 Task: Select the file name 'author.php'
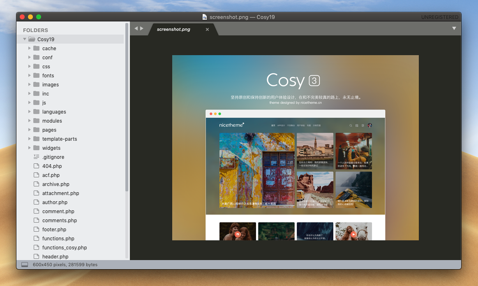coord(55,202)
